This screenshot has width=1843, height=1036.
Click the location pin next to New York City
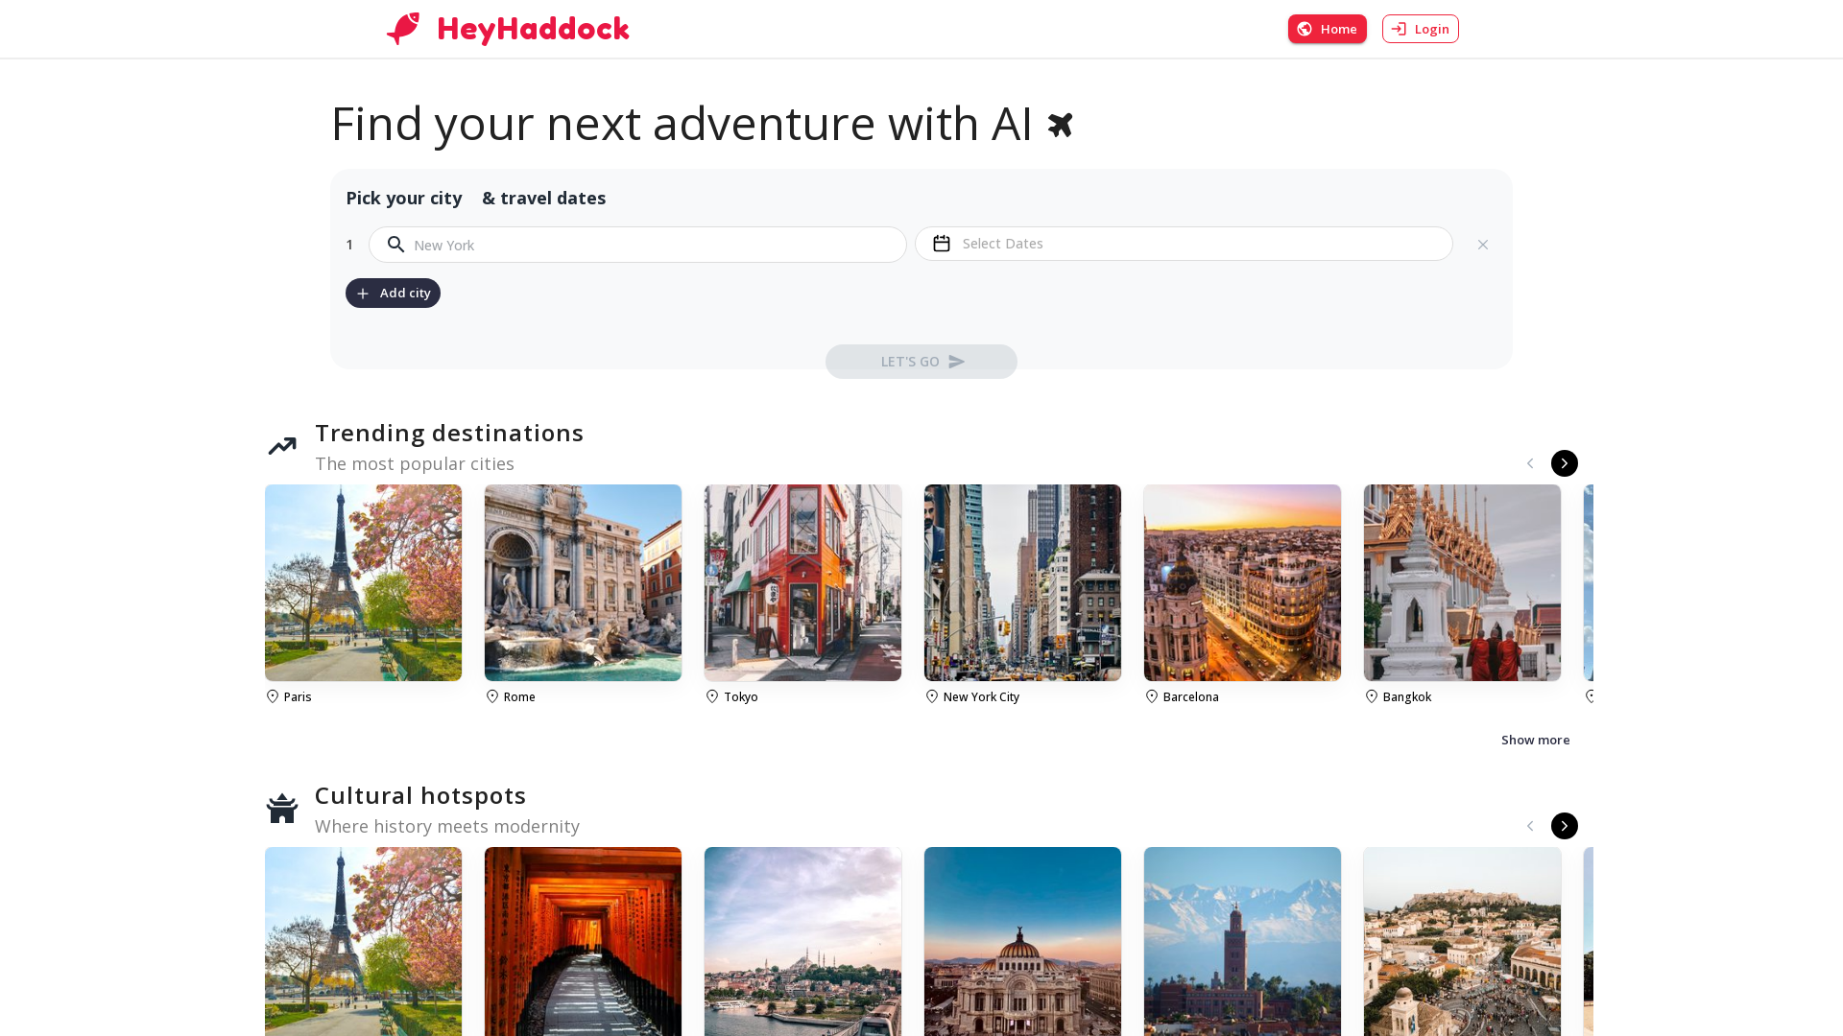click(932, 696)
